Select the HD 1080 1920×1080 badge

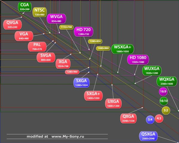pyautogui.click(x=138, y=60)
